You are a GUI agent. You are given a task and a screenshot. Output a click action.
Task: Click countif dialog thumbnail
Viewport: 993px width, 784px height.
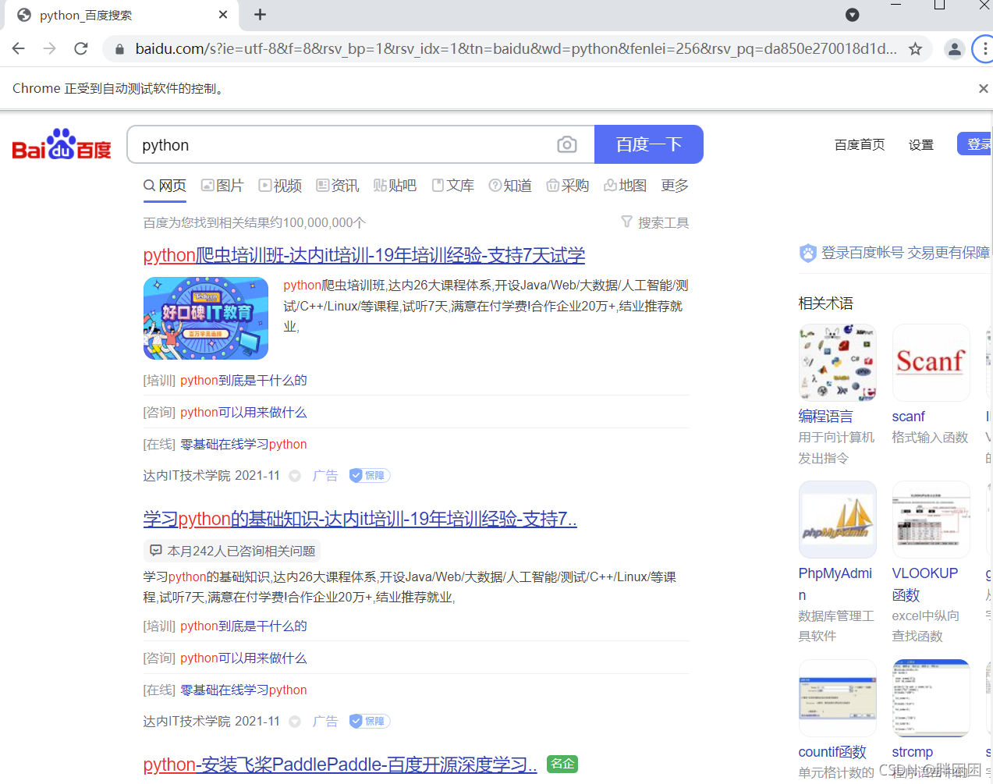pos(838,698)
